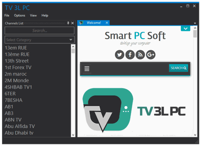
Task: Open the Facebook social icon
Action: tap(130, 55)
